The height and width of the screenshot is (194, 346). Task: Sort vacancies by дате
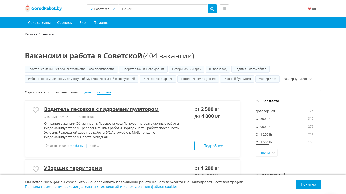[87, 92]
